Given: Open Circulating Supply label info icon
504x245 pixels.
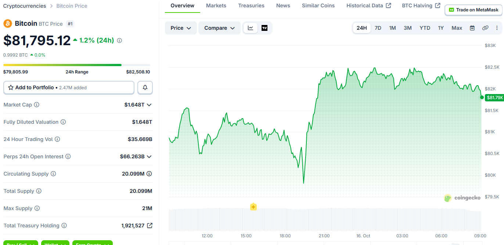Looking at the screenshot, I should click(x=53, y=174).
